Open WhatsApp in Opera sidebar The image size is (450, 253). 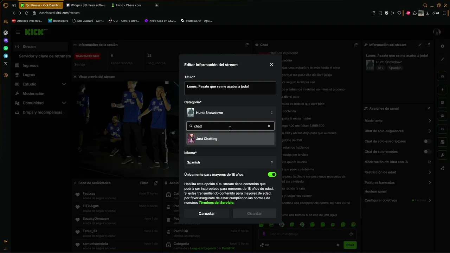pyautogui.click(x=6, y=48)
